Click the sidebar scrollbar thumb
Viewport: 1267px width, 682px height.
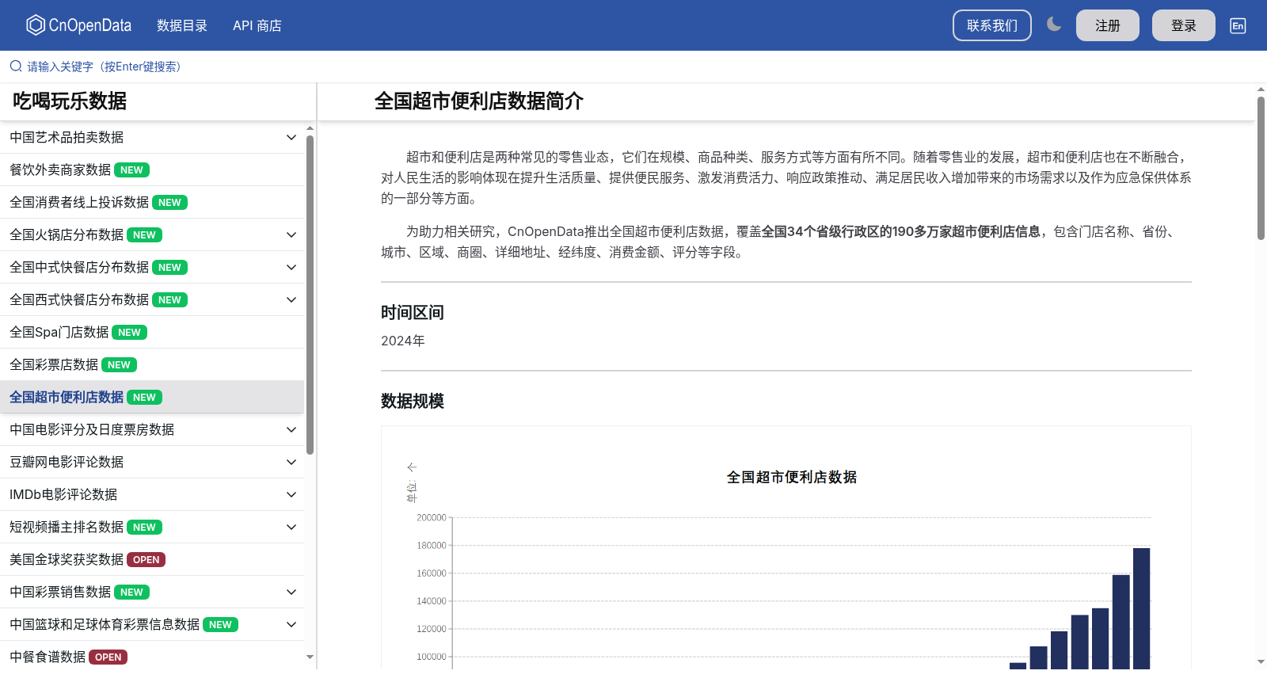pos(310,295)
